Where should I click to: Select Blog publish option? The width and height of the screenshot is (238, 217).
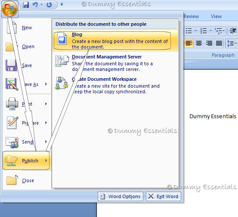(115, 41)
